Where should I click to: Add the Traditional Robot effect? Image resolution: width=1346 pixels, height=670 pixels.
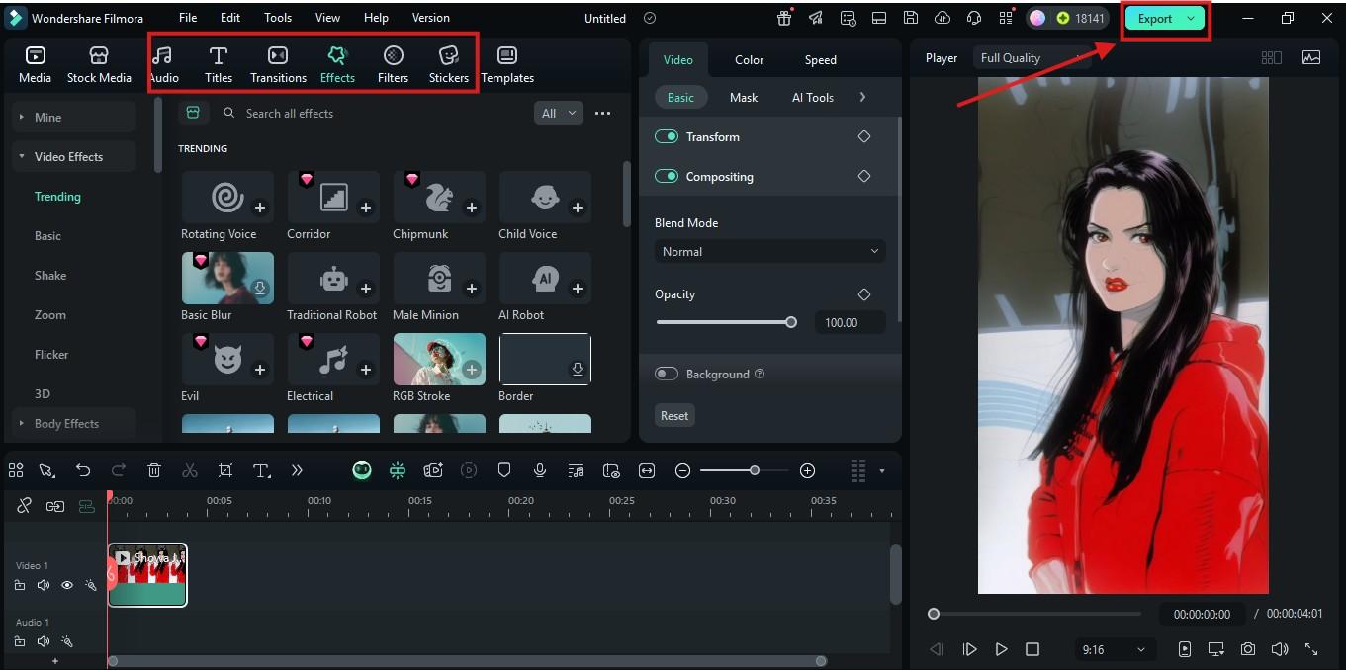tap(366, 289)
